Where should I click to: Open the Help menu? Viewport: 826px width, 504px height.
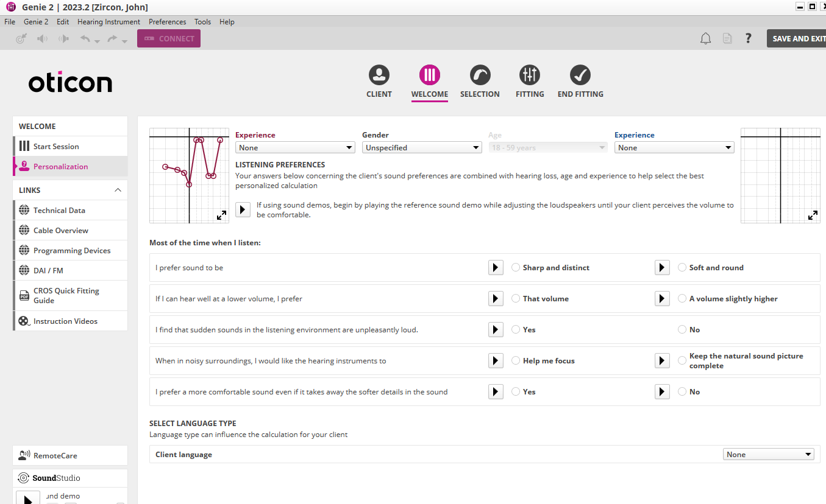coord(227,22)
